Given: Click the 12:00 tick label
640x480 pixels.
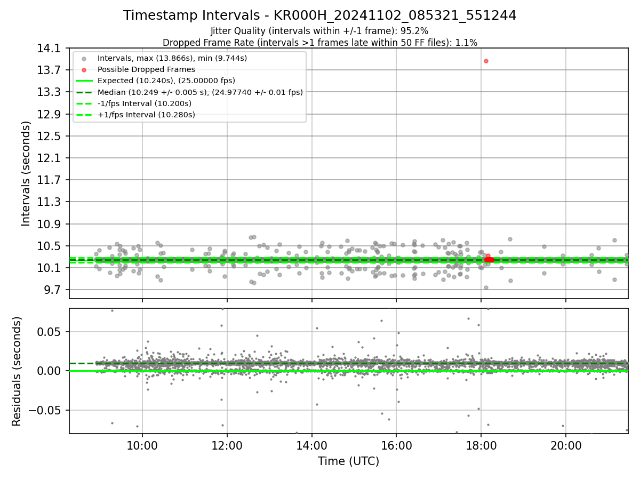Looking at the screenshot, I should pyautogui.click(x=227, y=445).
